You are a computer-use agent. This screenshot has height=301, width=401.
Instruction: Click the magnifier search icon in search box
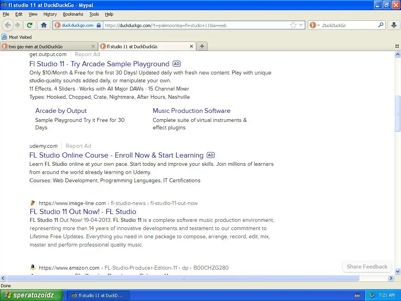coord(381,25)
